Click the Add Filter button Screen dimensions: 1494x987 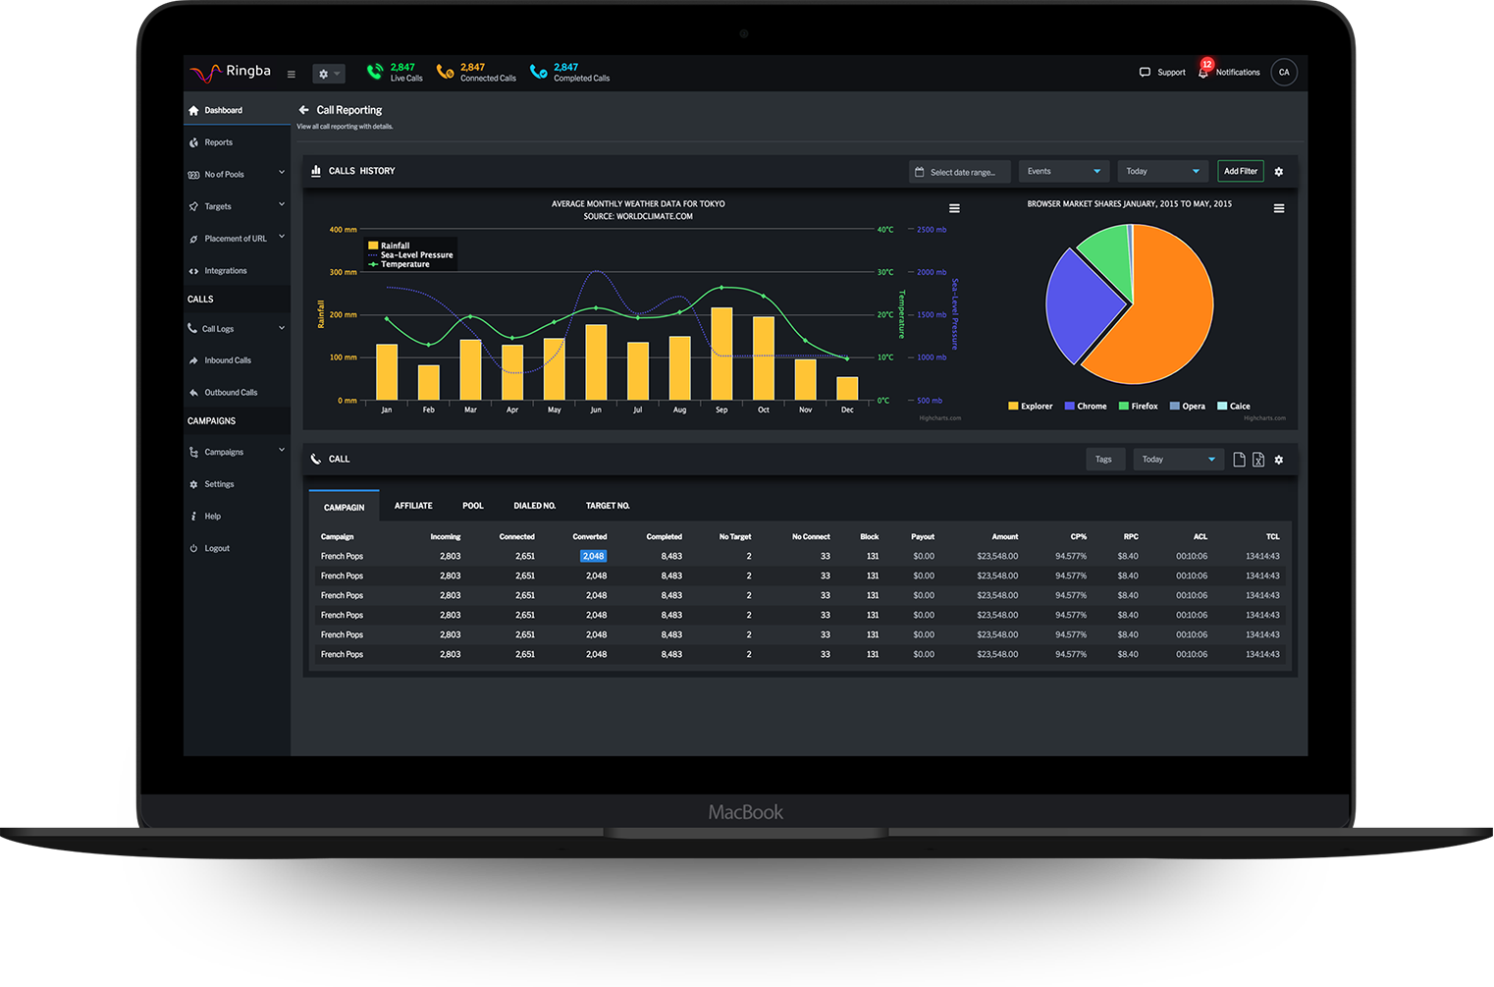pyautogui.click(x=1240, y=171)
